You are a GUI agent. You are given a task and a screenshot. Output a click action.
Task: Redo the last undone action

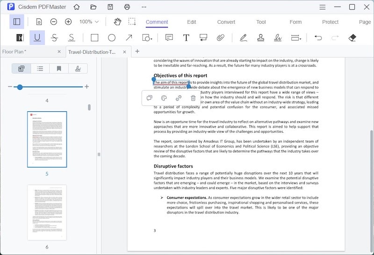[335, 38]
